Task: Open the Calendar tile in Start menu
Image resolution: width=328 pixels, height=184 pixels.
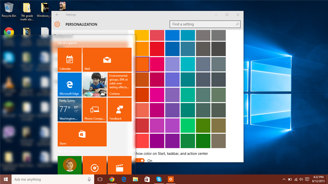Action: [70, 60]
